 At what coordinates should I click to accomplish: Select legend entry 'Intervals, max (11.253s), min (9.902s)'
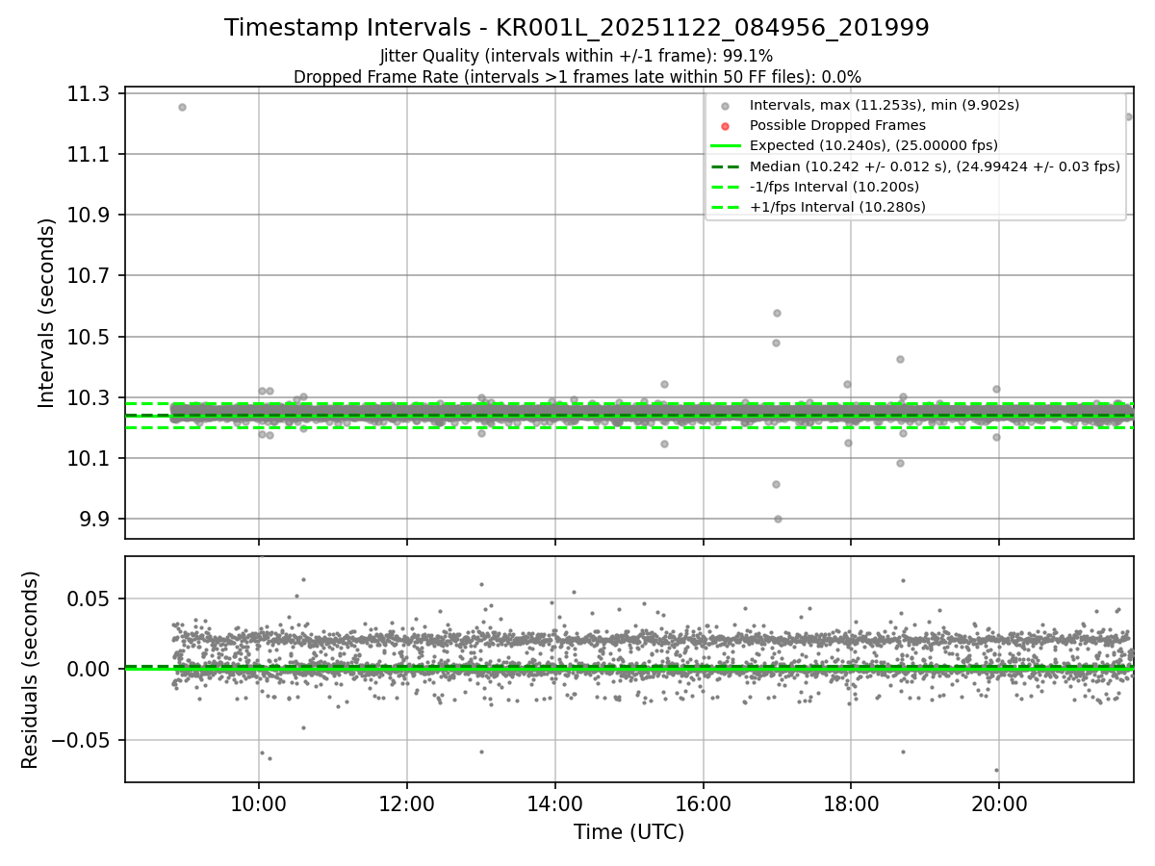(x=885, y=105)
